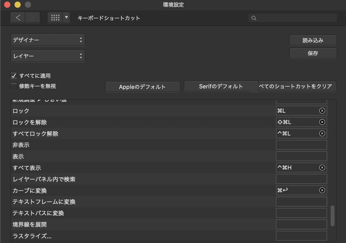Clear the ⇧⌘L shortcut for ロックを解除
Screen dimensions: 346x243
pos(322,122)
